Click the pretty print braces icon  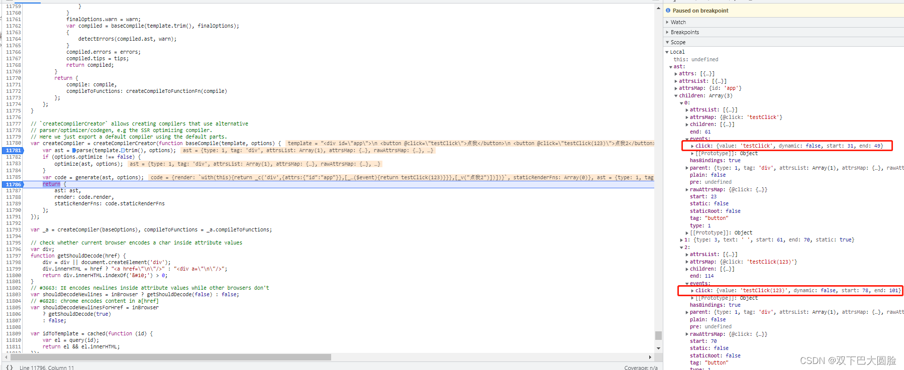click(x=9, y=367)
